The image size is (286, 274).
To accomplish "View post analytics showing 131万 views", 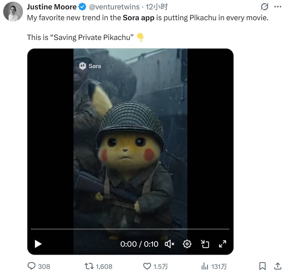I will 205,266.
